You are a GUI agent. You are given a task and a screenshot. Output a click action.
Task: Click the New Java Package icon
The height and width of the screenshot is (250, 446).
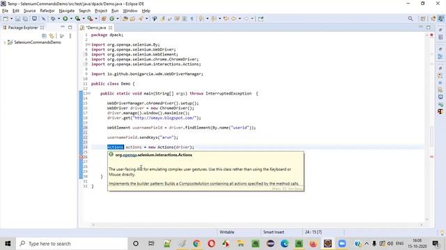point(104,19)
